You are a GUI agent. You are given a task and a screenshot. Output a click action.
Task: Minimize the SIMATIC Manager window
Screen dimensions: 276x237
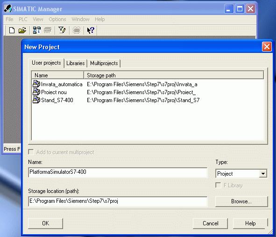pyautogui.click(x=229, y=8)
